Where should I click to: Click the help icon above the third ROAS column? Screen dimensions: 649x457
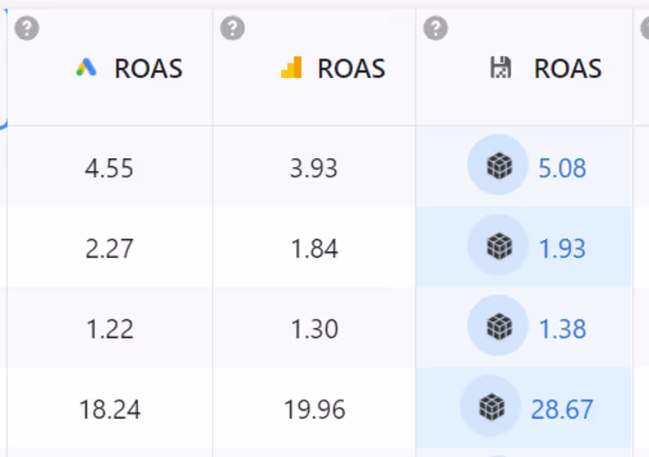(x=436, y=29)
